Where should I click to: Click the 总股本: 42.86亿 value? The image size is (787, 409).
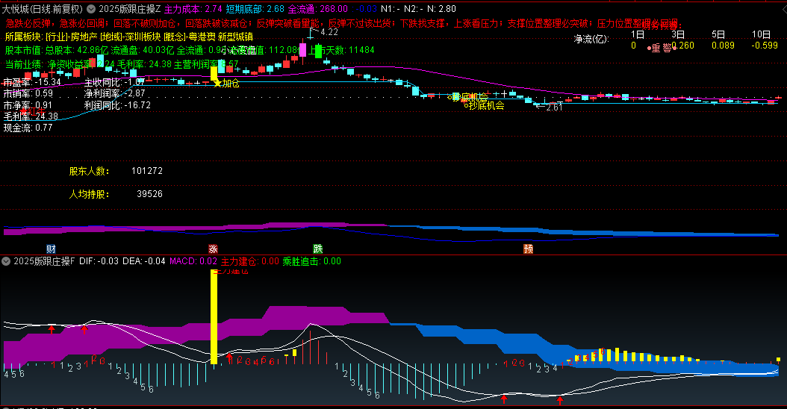[x=77, y=50]
